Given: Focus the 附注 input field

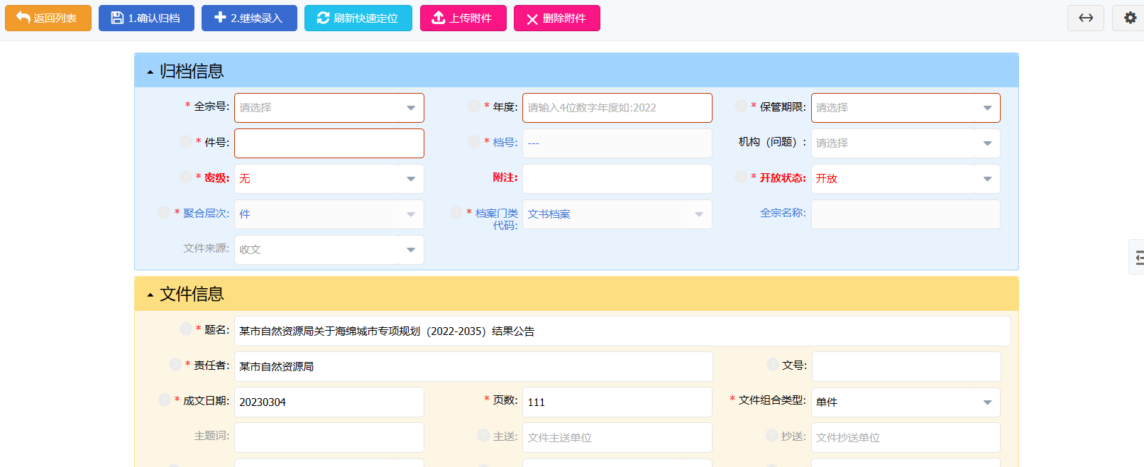Looking at the screenshot, I should 617,179.
